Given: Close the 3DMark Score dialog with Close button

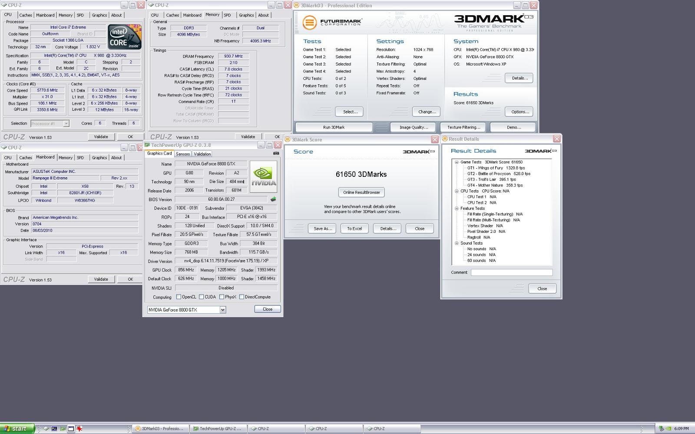Looking at the screenshot, I should (420, 229).
